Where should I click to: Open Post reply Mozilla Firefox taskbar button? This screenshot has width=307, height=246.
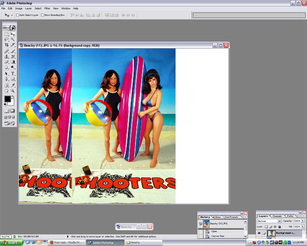tap(66, 243)
